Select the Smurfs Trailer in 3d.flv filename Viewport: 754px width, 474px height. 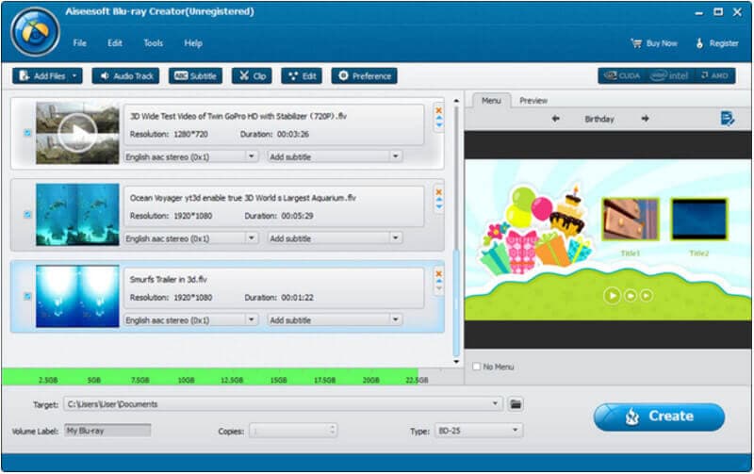point(169,279)
